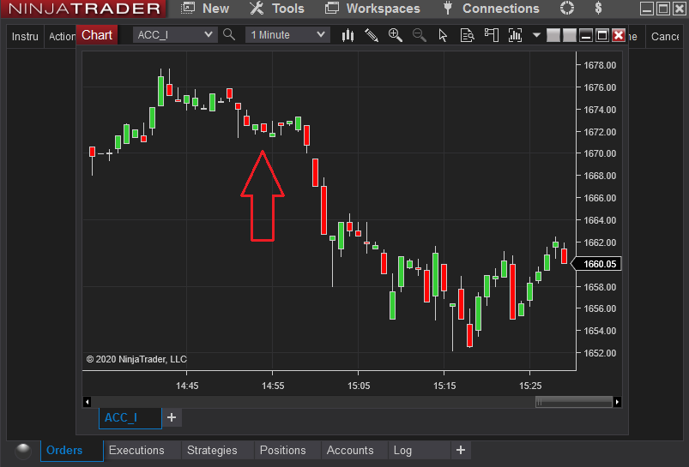The image size is (689, 467).
Task: Click the 14:55 time axis label
Action: pyautogui.click(x=273, y=386)
